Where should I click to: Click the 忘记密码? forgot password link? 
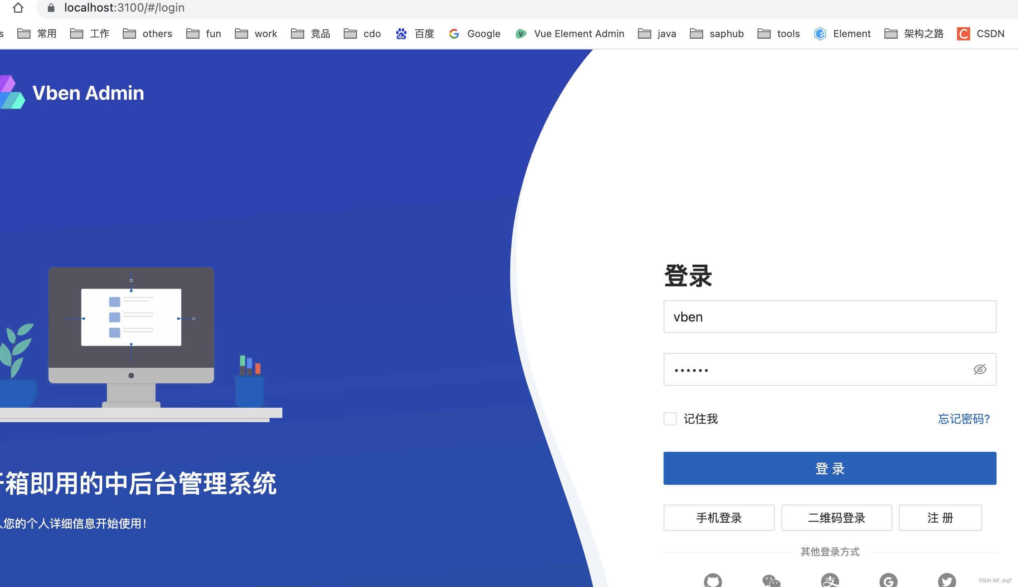coord(964,419)
